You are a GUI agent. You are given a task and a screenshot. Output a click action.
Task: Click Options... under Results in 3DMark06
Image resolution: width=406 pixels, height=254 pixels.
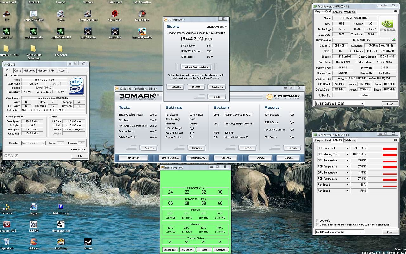292,148
